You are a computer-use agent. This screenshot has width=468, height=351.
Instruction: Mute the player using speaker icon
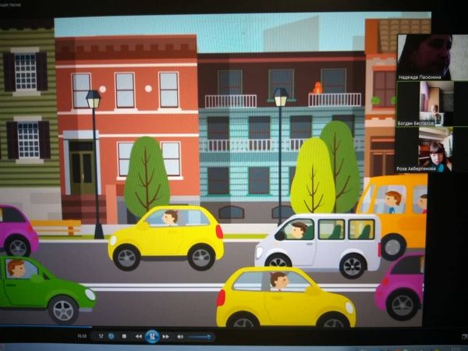(180, 336)
